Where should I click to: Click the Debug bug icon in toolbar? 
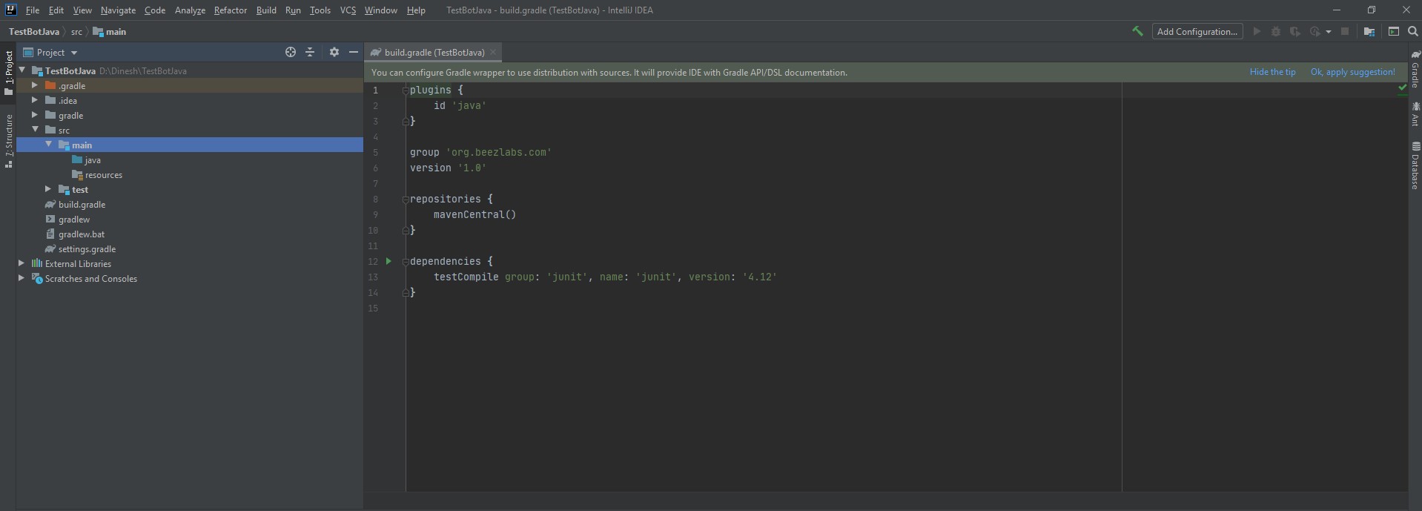tap(1276, 31)
